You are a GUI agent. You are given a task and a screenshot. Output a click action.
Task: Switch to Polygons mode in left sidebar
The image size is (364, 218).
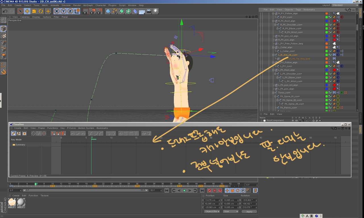tap(3, 56)
